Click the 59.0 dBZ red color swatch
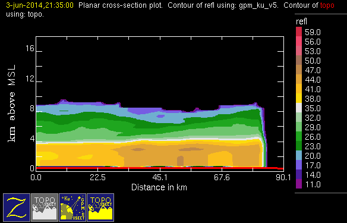The height and width of the screenshot is (223, 347). (x=299, y=32)
